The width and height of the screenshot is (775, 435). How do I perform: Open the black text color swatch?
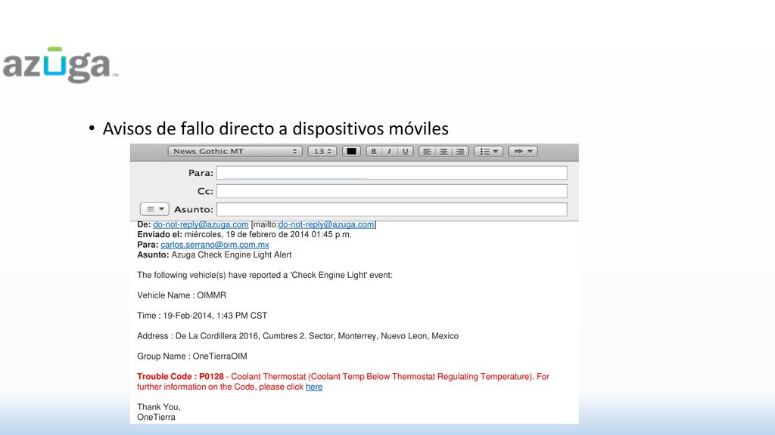click(x=351, y=151)
